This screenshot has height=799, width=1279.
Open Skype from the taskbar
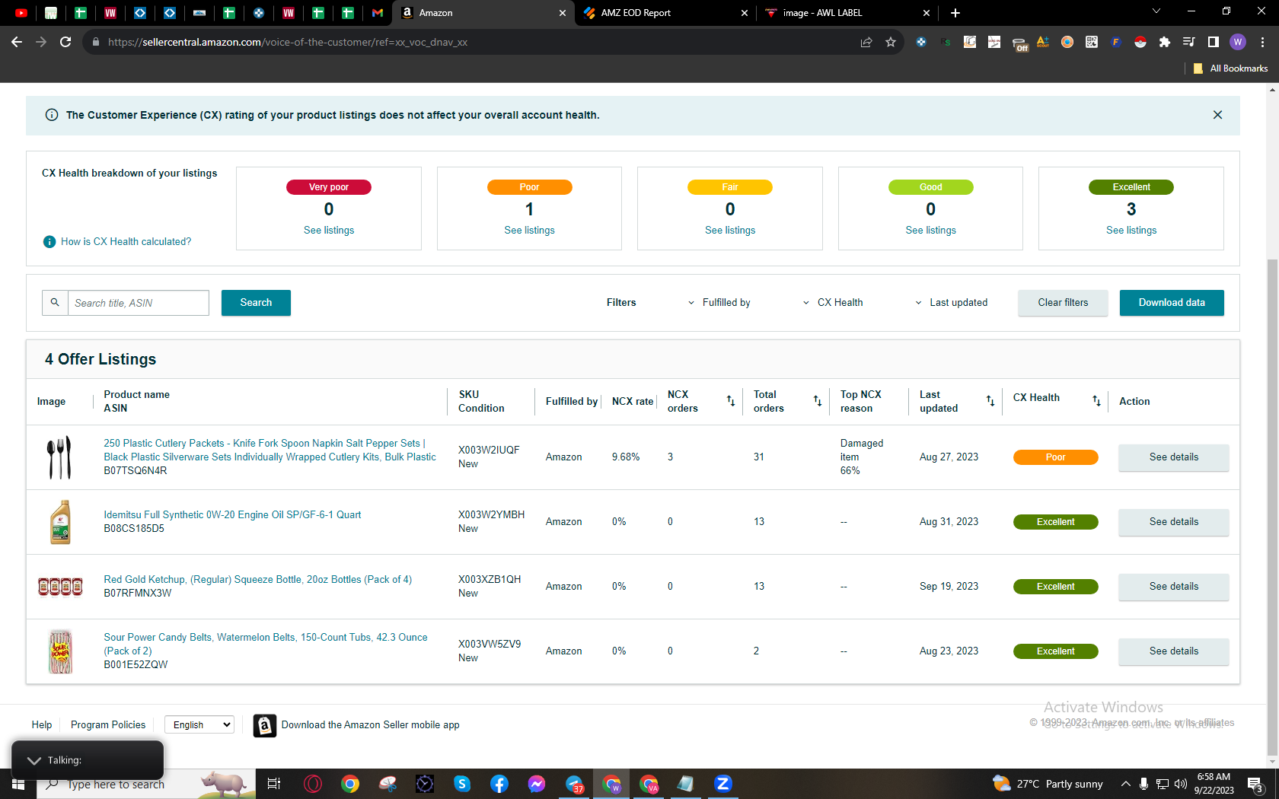(x=462, y=784)
